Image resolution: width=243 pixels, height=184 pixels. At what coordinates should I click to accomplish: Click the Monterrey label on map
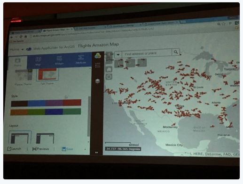(x=170, y=127)
